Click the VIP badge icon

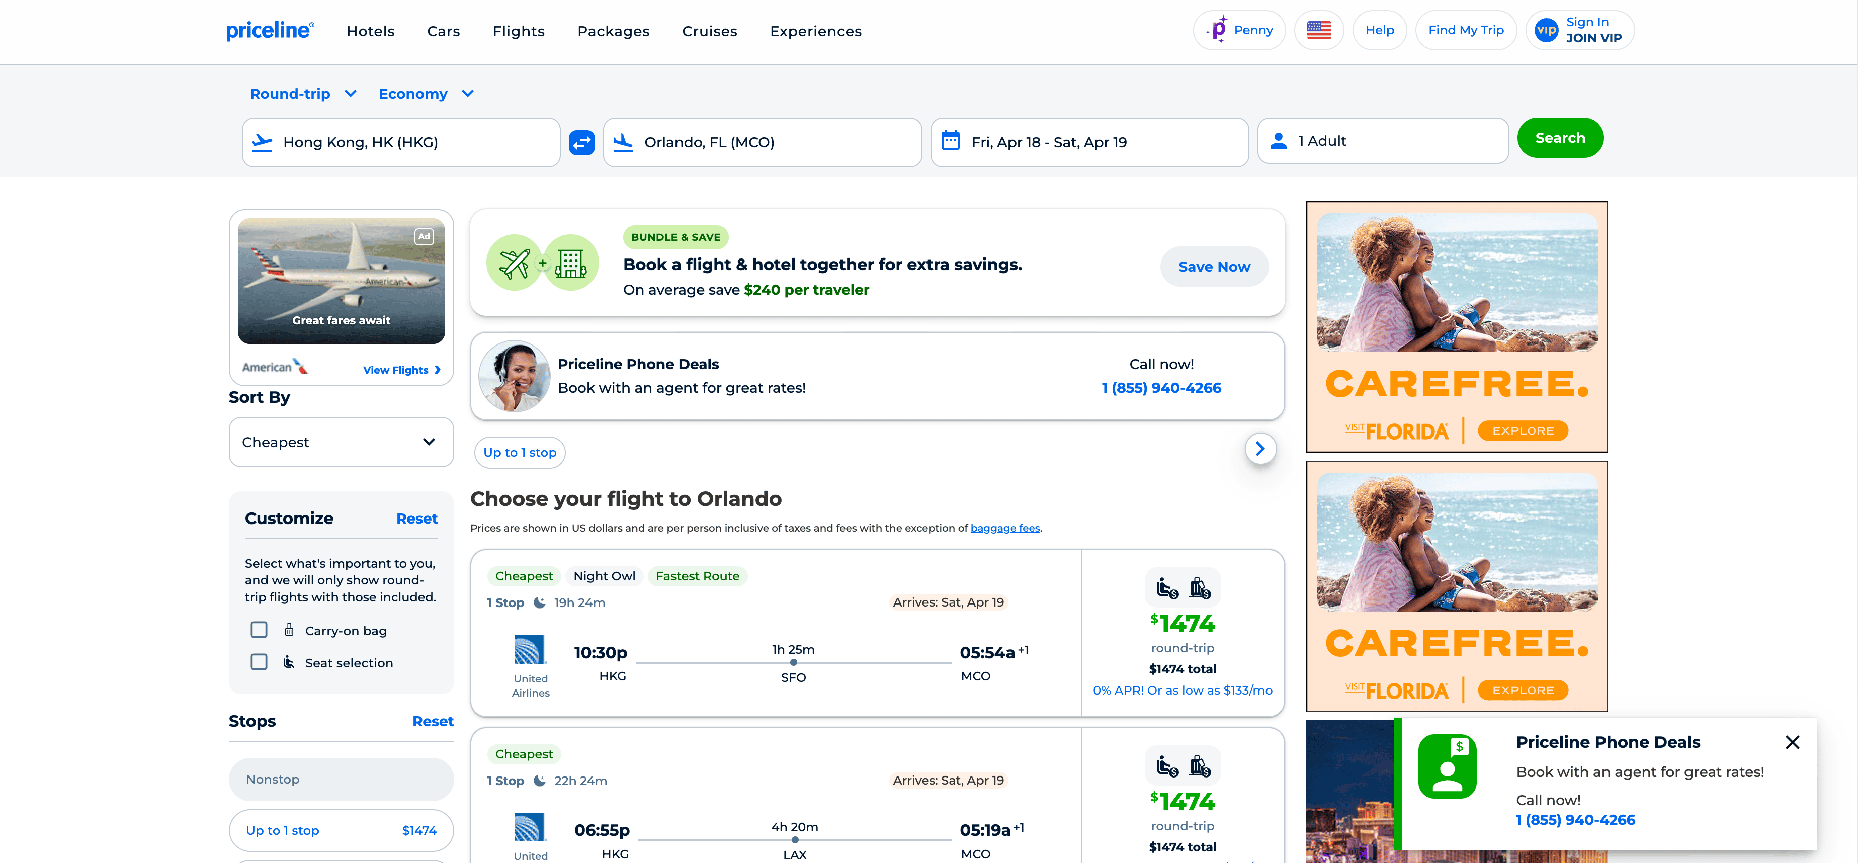[x=1546, y=30]
